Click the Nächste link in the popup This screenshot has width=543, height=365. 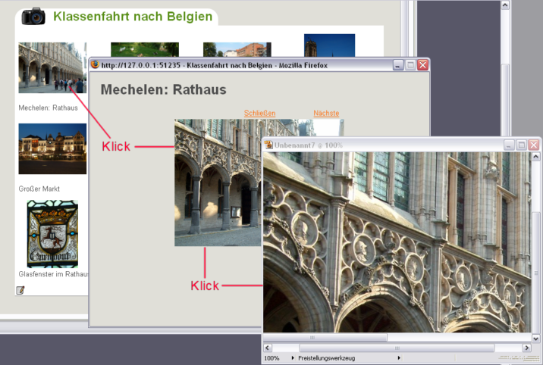tap(326, 113)
